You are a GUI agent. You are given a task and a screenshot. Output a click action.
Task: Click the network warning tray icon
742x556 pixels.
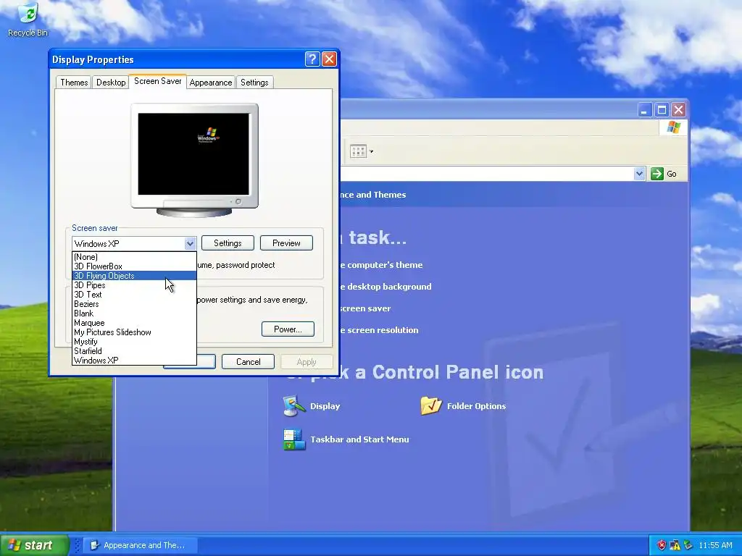[675, 545]
